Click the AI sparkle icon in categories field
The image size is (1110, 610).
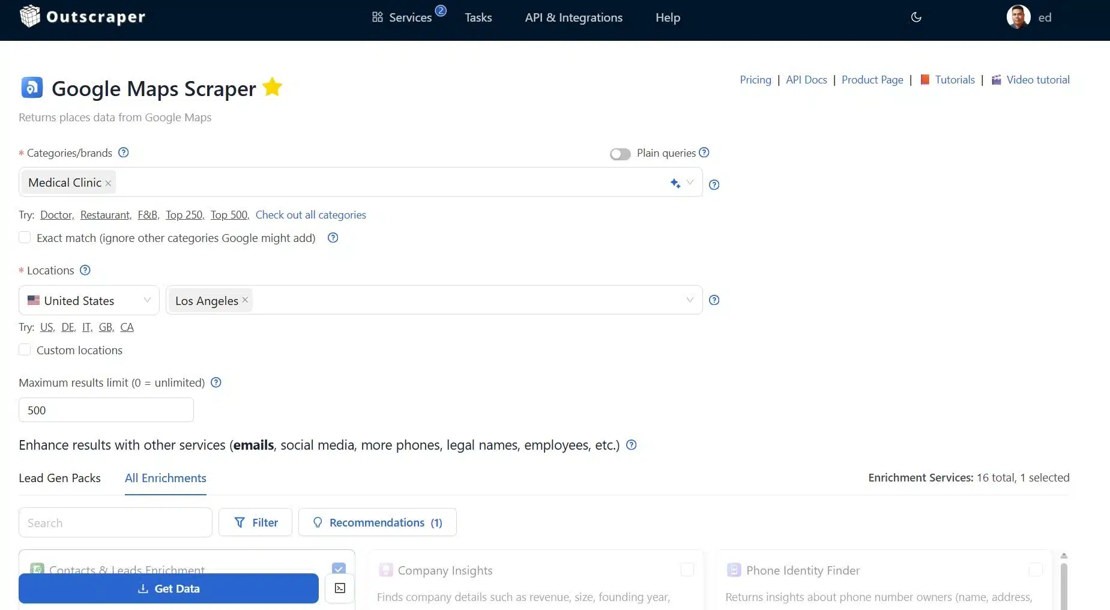[x=675, y=183]
